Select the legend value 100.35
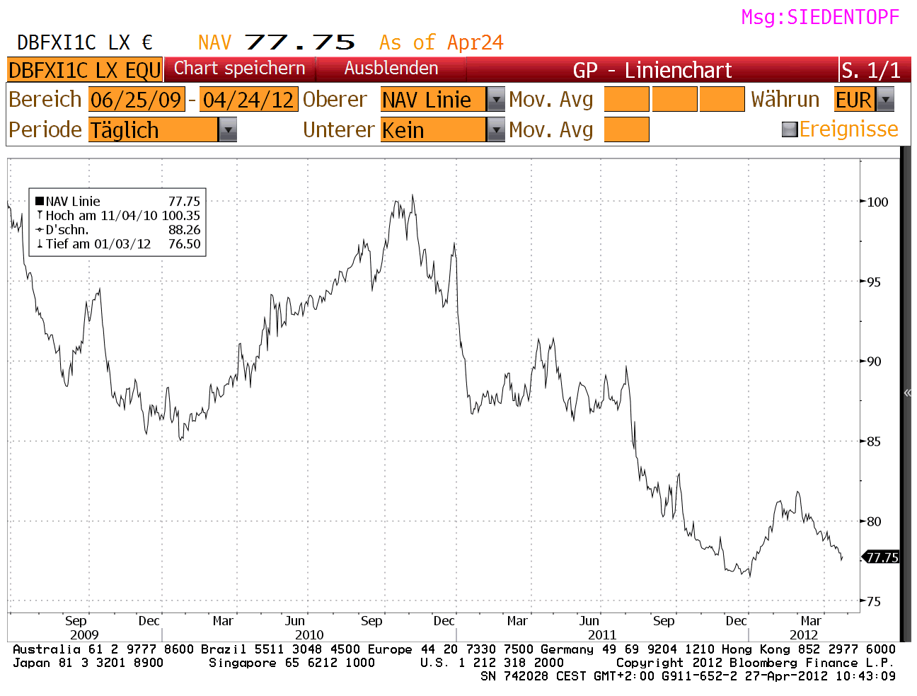Image resolution: width=917 pixels, height=696 pixels. tap(181, 216)
